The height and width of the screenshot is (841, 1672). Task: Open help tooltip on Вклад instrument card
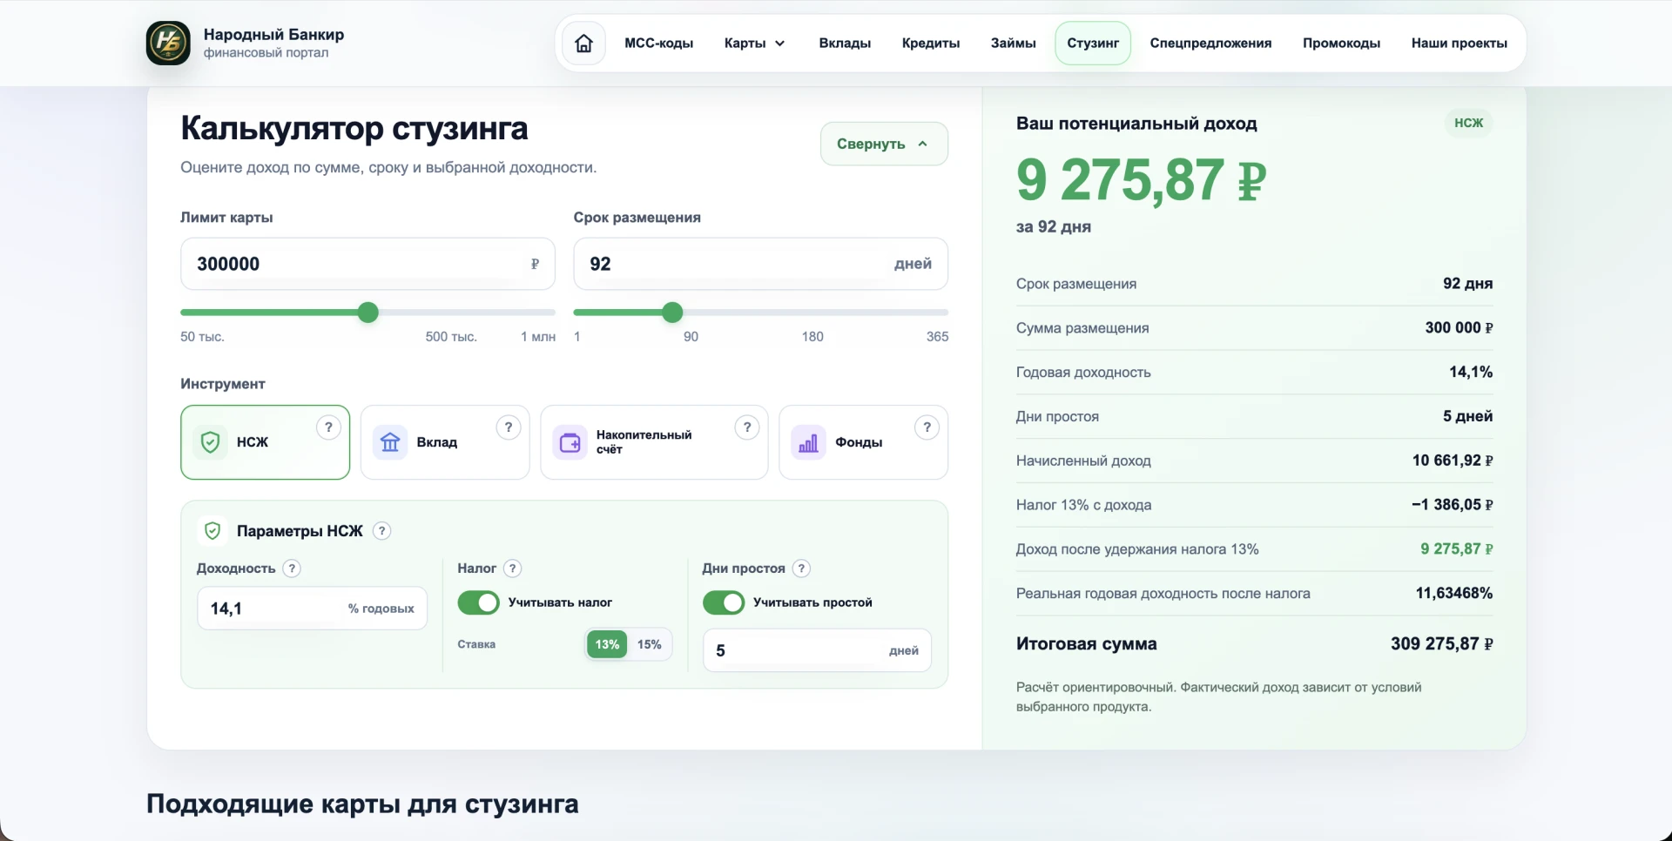pyautogui.click(x=509, y=427)
